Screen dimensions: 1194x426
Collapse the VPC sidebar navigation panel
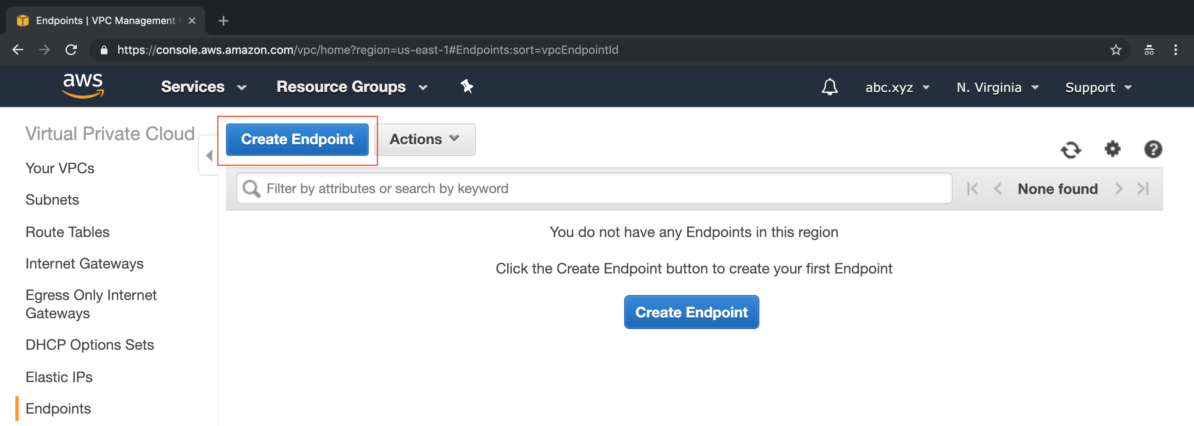pos(209,155)
